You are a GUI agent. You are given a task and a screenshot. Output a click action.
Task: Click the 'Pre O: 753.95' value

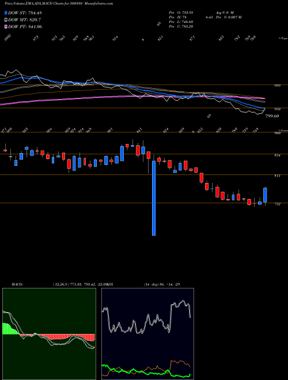(181, 12)
